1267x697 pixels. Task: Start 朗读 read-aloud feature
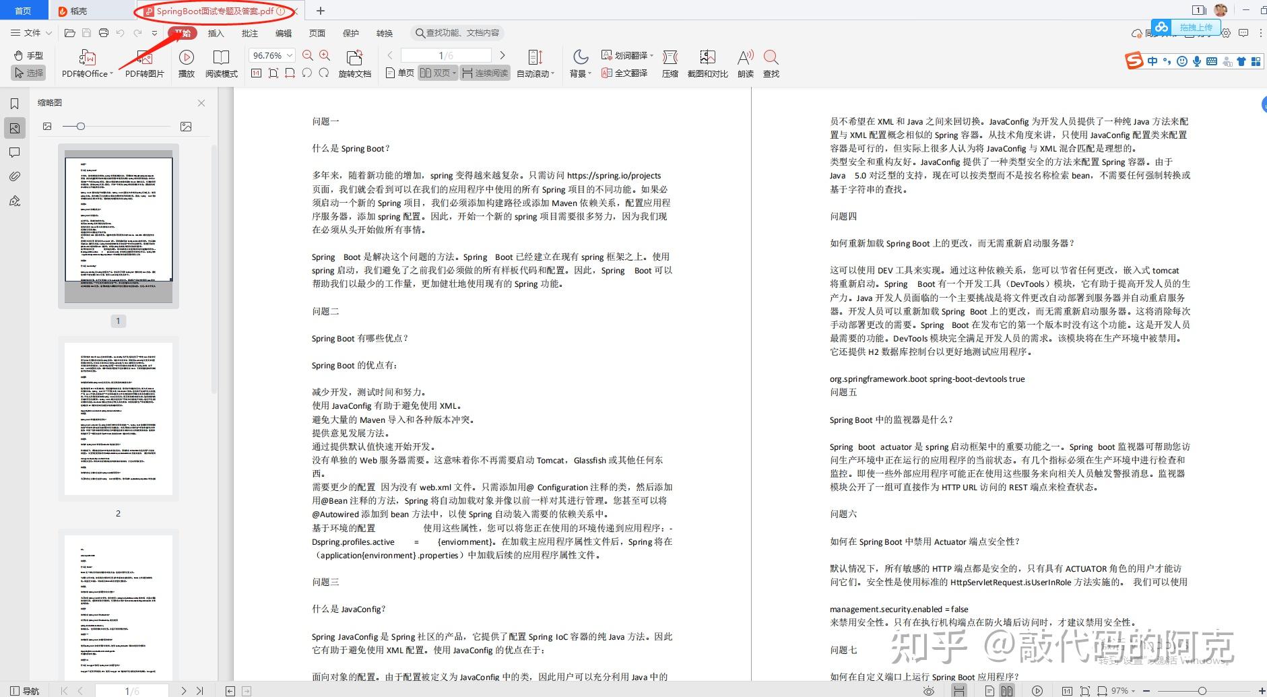pos(744,63)
